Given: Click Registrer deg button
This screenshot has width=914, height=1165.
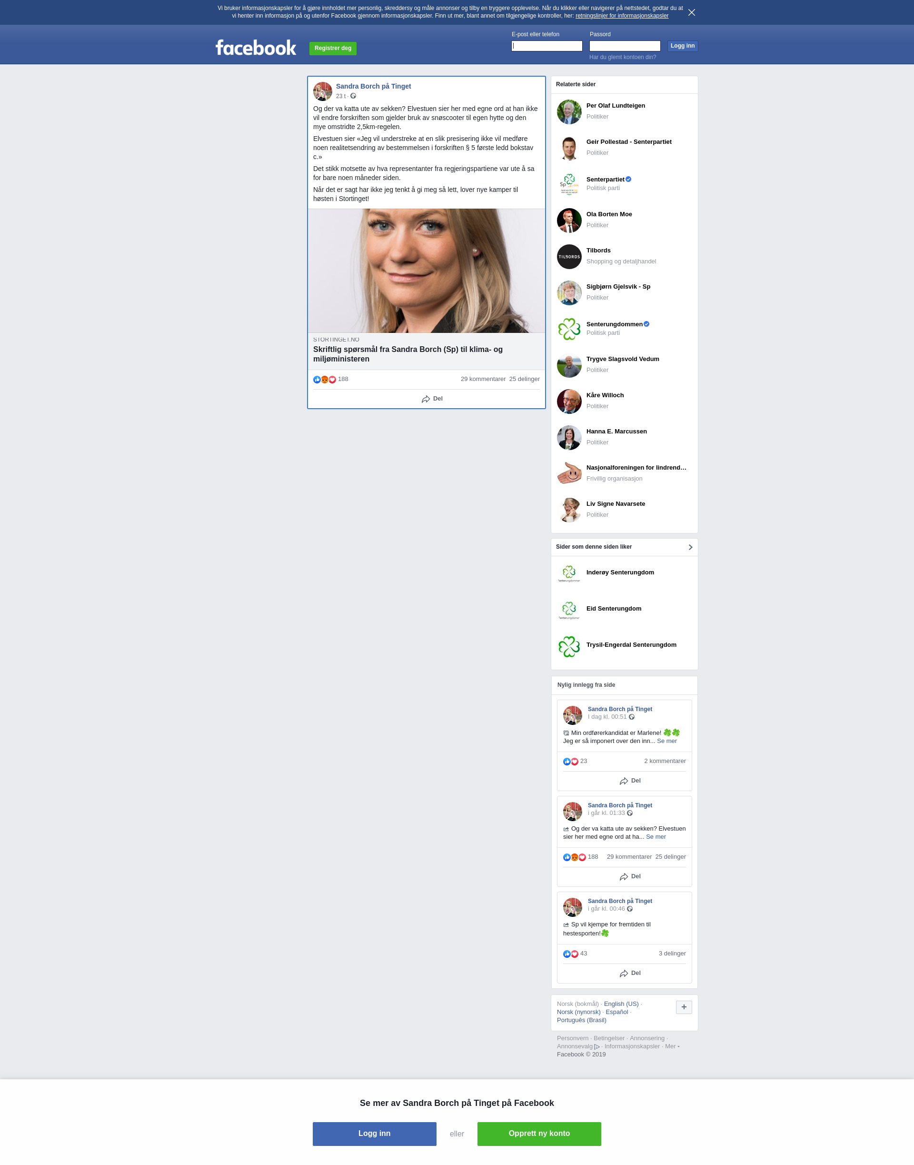Looking at the screenshot, I should (x=333, y=48).
